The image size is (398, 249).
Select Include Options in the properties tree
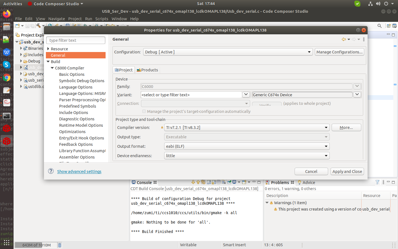(74, 113)
